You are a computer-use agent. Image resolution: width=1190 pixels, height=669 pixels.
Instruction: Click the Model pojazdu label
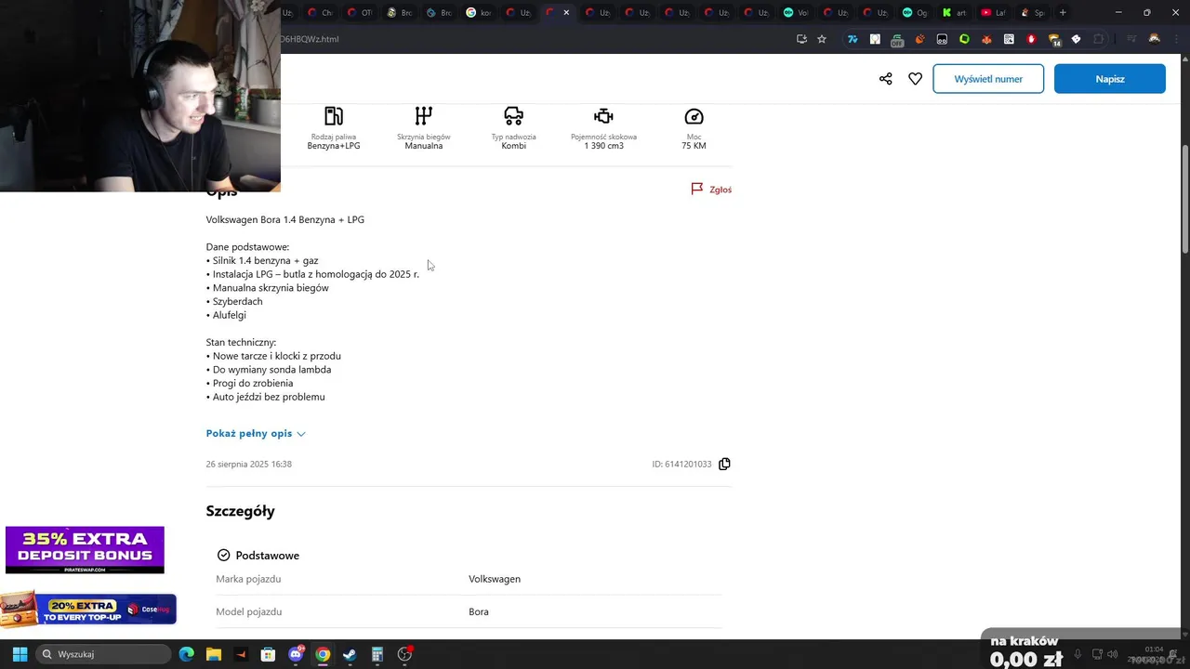[x=248, y=611]
